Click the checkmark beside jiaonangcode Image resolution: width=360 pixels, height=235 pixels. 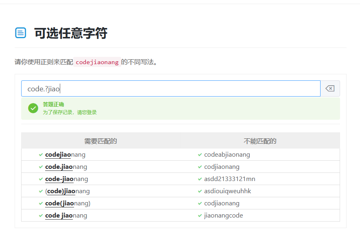point(200,216)
